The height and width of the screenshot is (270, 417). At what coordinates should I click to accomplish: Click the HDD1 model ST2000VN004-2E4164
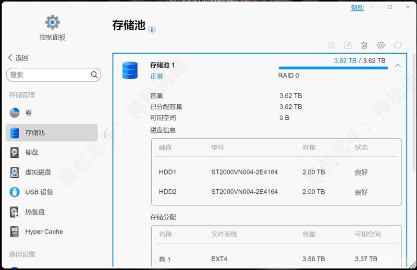(244, 172)
